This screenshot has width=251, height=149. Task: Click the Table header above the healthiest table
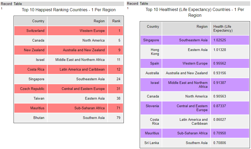pos(144,3)
